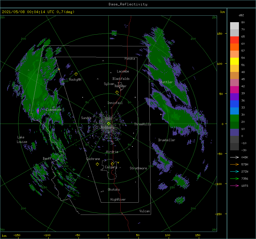Image resolution: width=256 pixels, height=239 pixels.
Task: Click the Ponoka label
Action: click(130, 59)
